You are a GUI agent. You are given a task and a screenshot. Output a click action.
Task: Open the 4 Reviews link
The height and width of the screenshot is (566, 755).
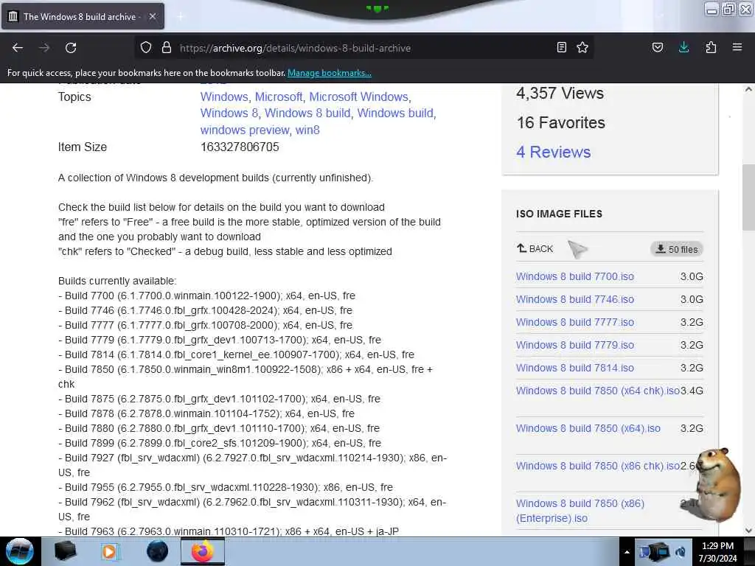pos(553,152)
